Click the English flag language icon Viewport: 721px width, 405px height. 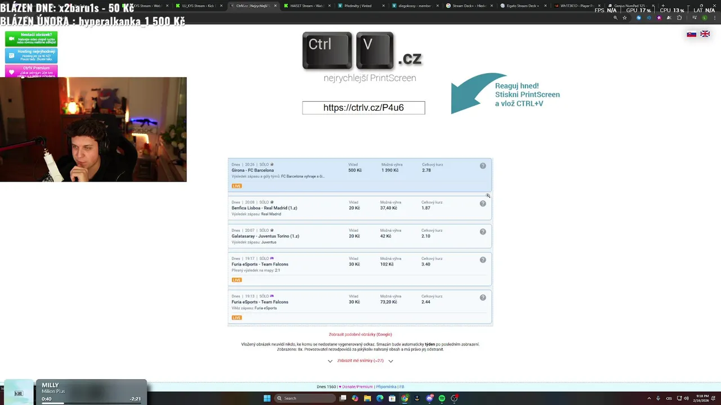pyautogui.click(x=705, y=34)
